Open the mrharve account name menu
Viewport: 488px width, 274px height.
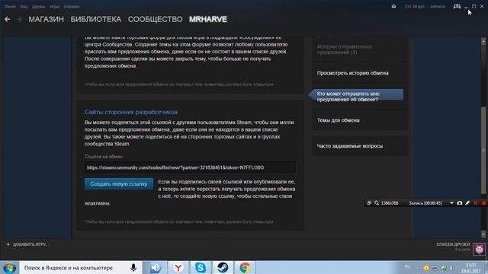(438, 7)
